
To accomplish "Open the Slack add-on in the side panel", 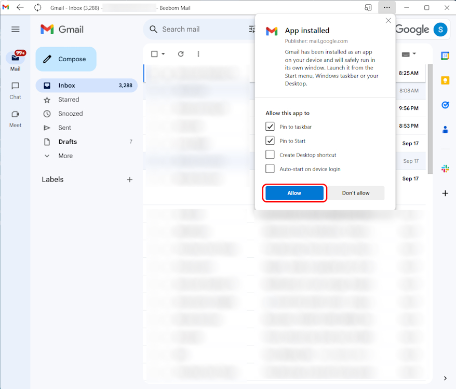I will coord(445,168).
